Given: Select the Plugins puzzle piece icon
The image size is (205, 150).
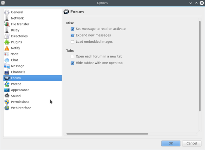Looking at the screenshot, I should pyautogui.click(x=7, y=42).
